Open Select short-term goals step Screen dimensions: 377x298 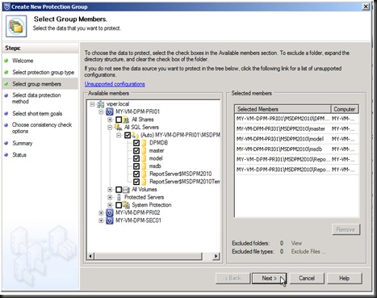(37, 114)
